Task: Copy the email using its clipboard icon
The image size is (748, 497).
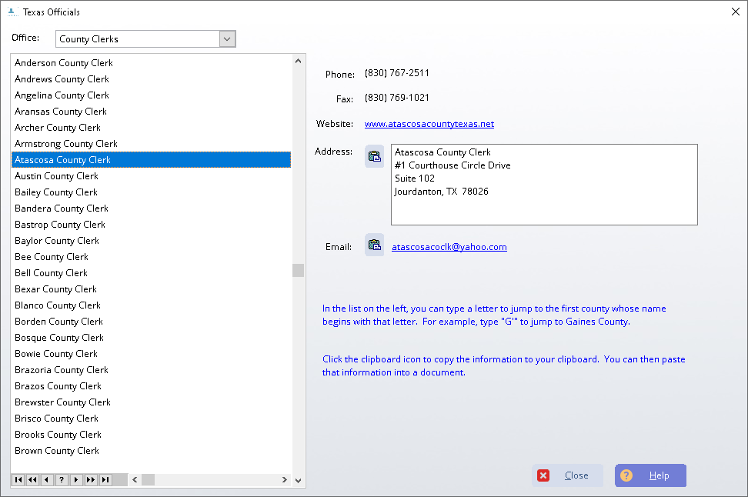Action: pos(374,245)
